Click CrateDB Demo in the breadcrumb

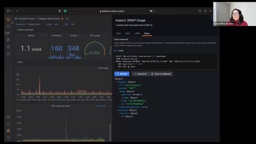27,19
